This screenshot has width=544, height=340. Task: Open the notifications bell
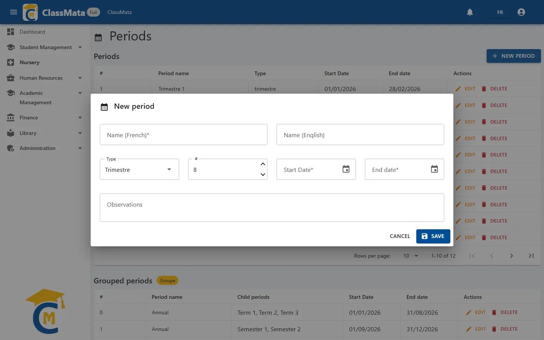[x=470, y=12]
